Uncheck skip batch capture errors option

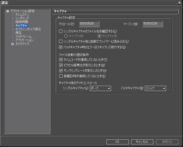pos(60,47)
